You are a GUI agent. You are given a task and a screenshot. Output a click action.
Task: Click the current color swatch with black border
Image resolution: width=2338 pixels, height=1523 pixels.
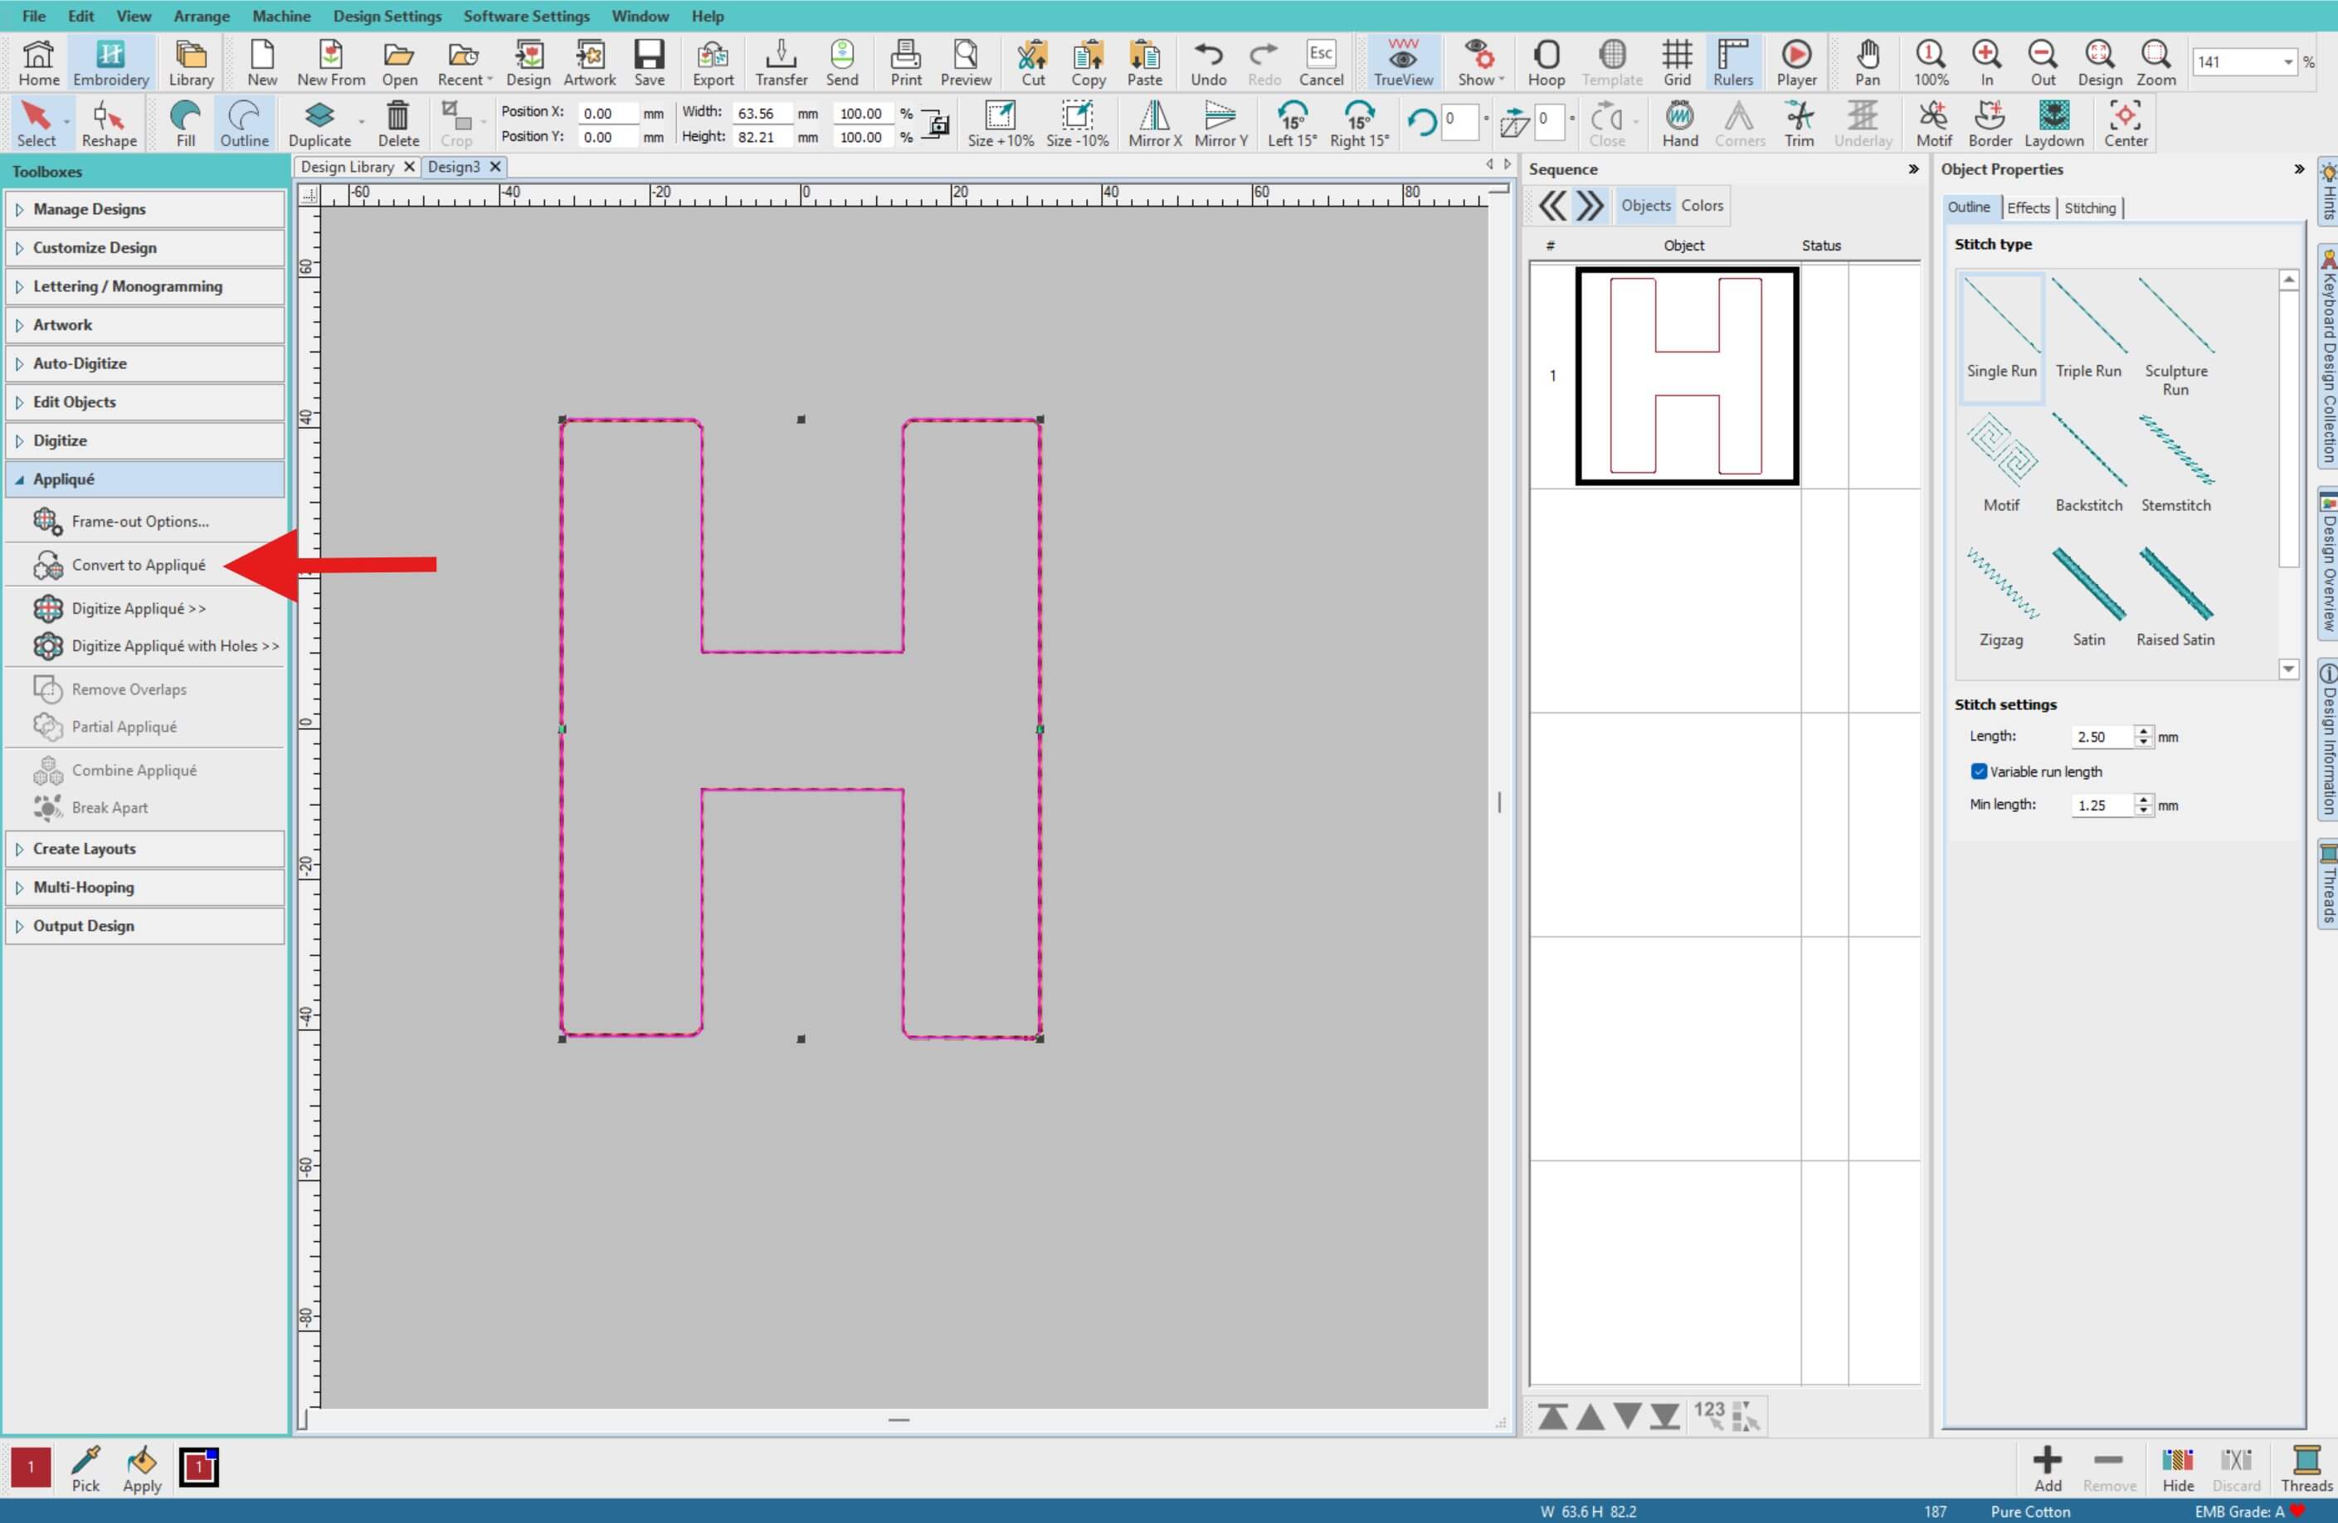click(x=198, y=1467)
